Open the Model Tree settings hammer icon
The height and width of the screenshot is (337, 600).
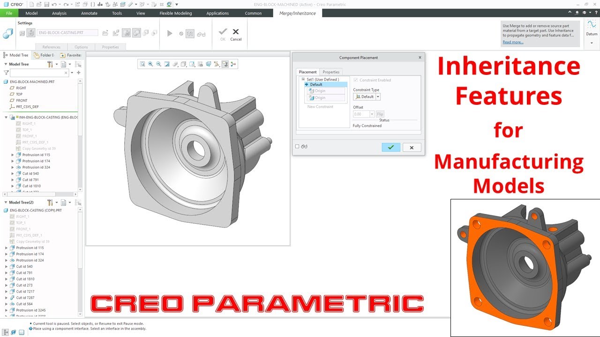(50, 64)
